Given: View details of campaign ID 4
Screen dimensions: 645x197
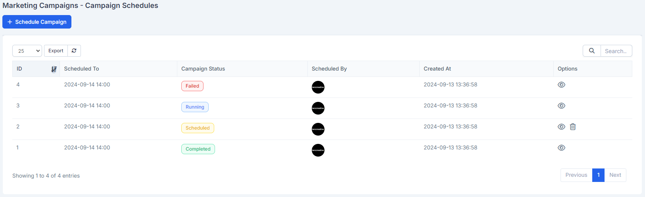Looking at the screenshot, I should [561, 85].
